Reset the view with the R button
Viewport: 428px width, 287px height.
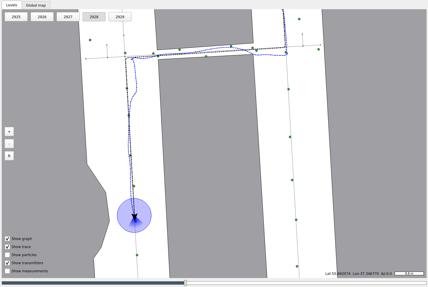coord(9,156)
